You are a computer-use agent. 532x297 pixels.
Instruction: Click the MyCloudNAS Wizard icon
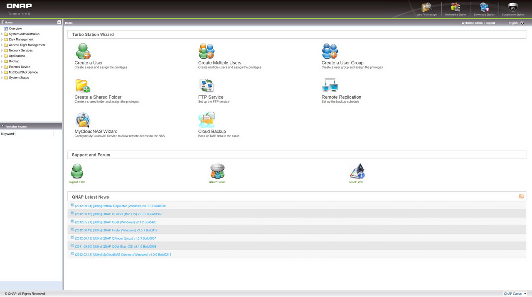tap(83, 120)
